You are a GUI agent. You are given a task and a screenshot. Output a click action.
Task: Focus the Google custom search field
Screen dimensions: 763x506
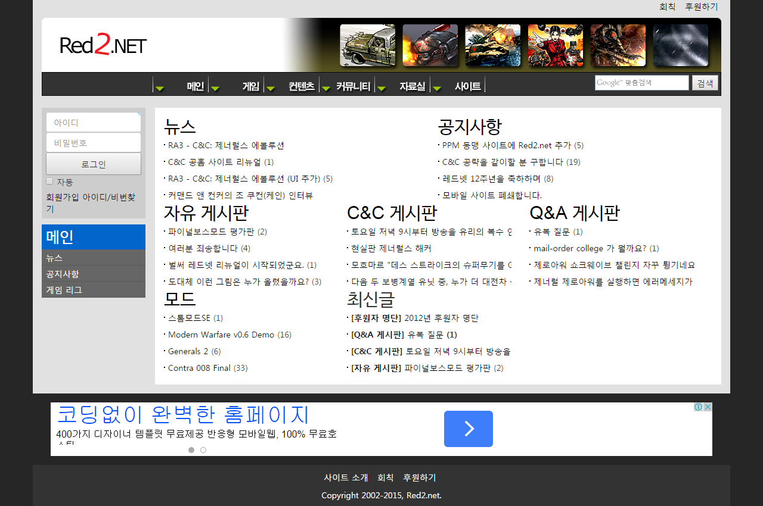641,83
